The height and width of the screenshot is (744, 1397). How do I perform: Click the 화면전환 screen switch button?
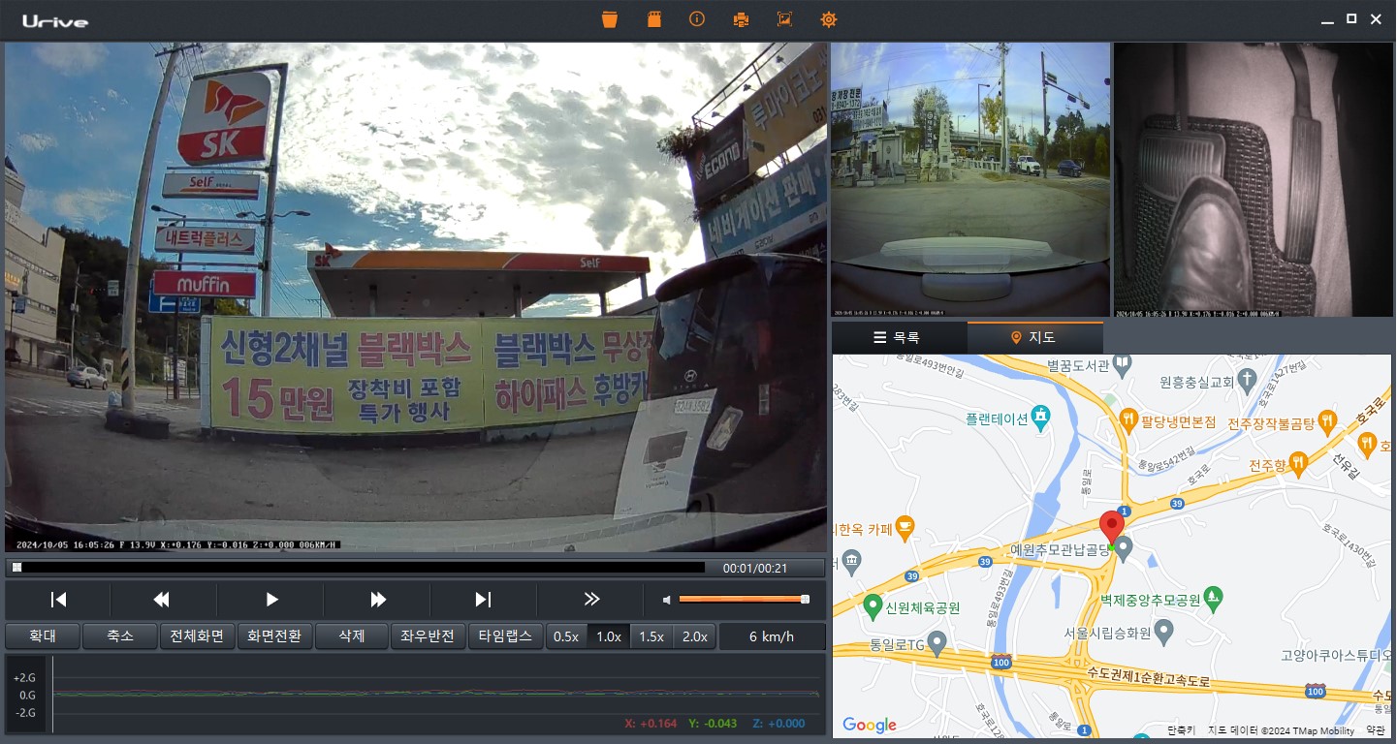point(274,636)
